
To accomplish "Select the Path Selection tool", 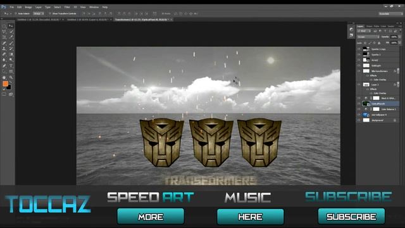I will [x=4, y=72].
